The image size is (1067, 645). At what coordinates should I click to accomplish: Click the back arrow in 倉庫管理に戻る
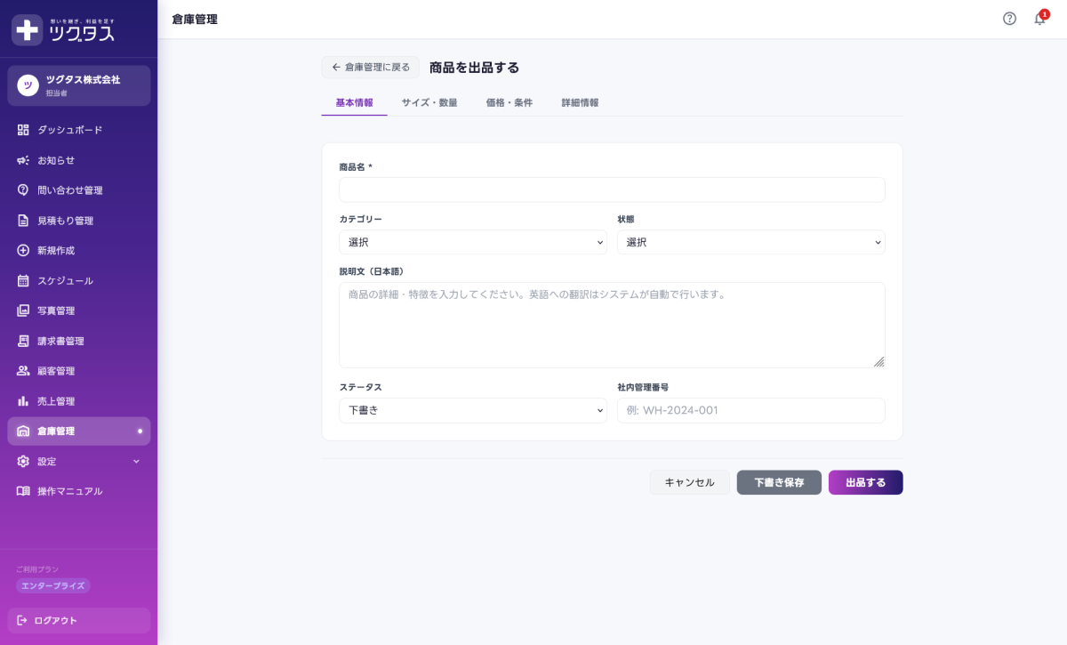point(336,68)
